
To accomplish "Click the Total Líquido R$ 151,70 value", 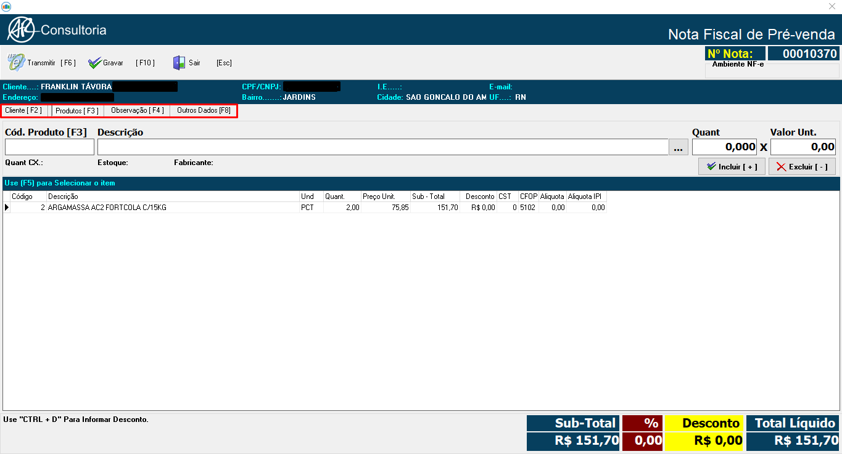I will (x=793, y=440).
